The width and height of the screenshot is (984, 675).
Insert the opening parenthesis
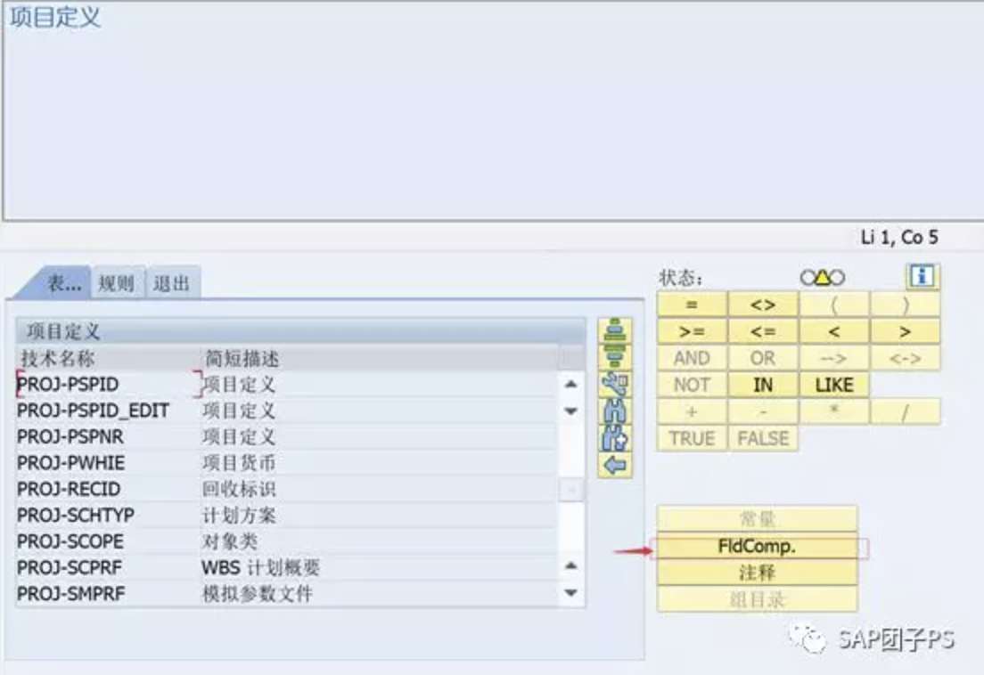(x=834, y=305)
